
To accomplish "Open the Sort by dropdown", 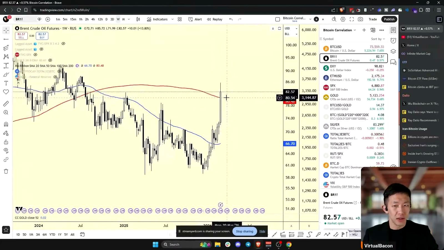I will pyautogui.click(x=378, y=39).
